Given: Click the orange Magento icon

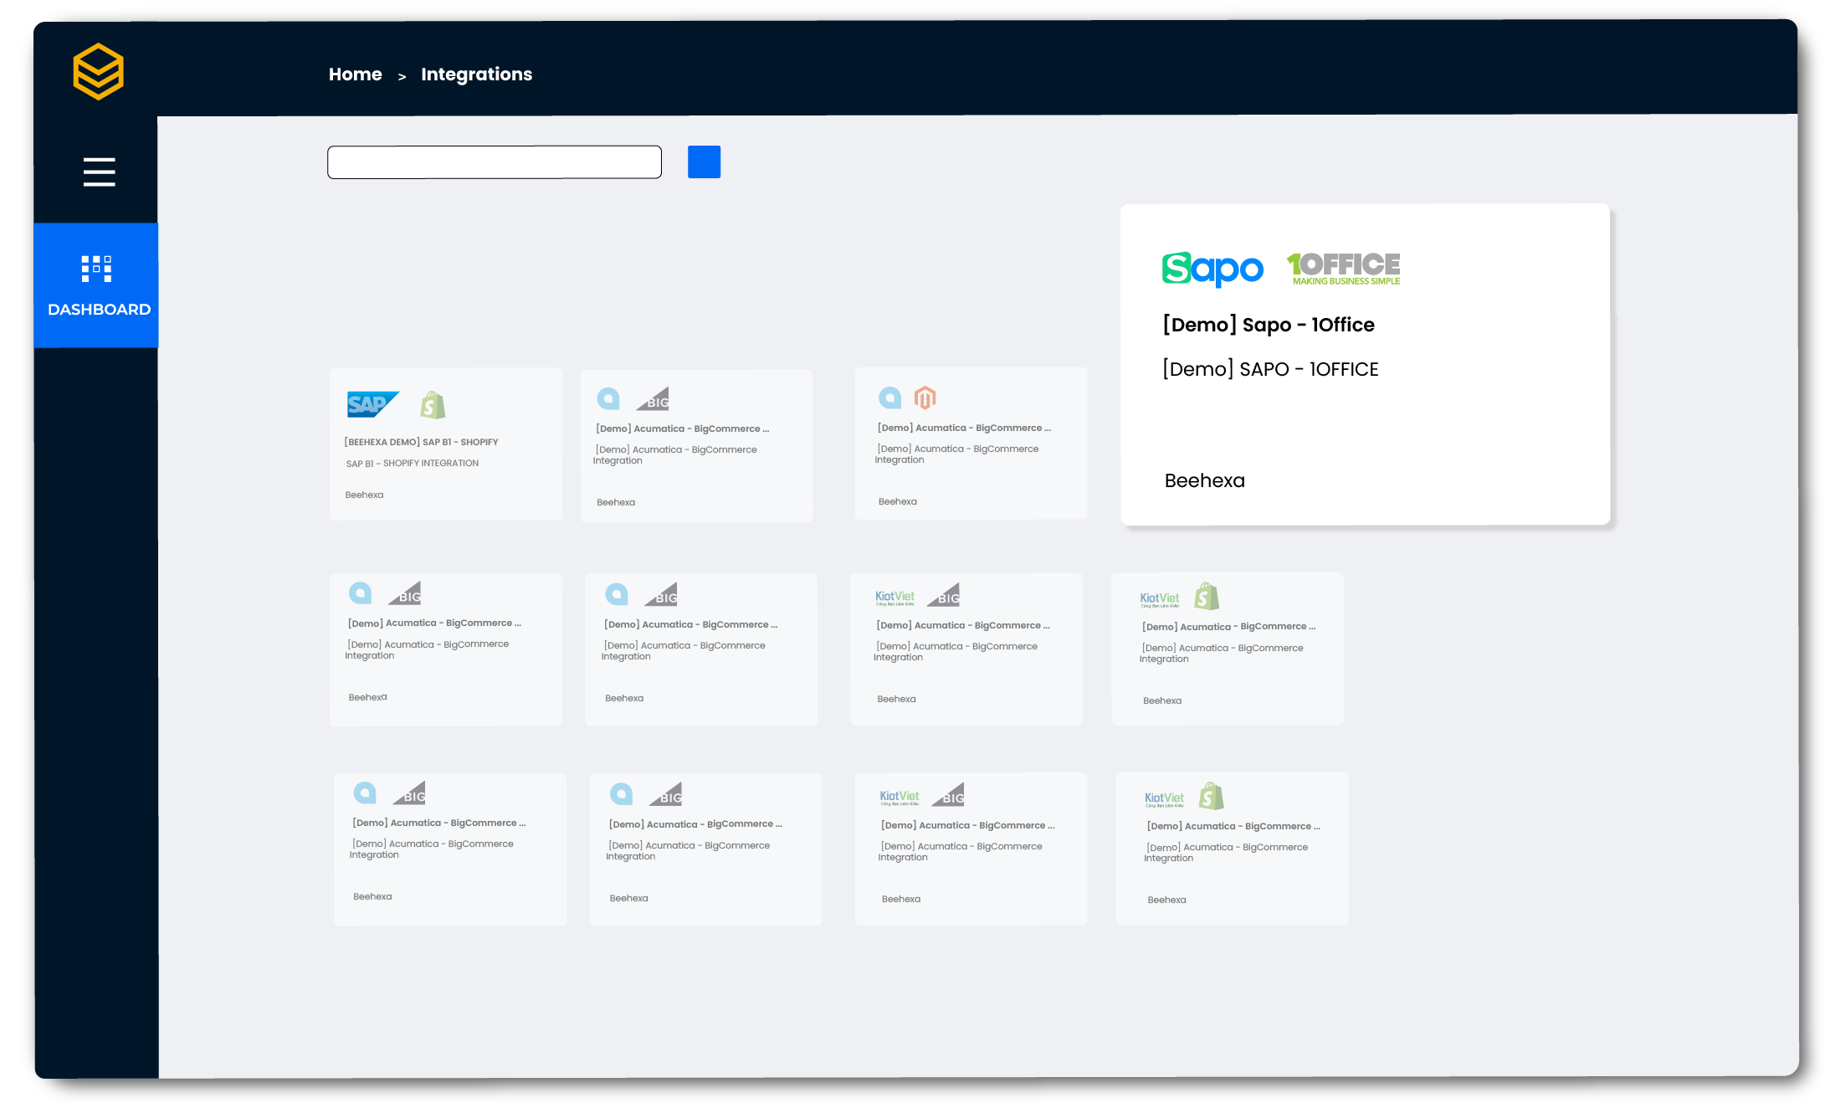Looking at the screenshot, I should tap(925, 398).
